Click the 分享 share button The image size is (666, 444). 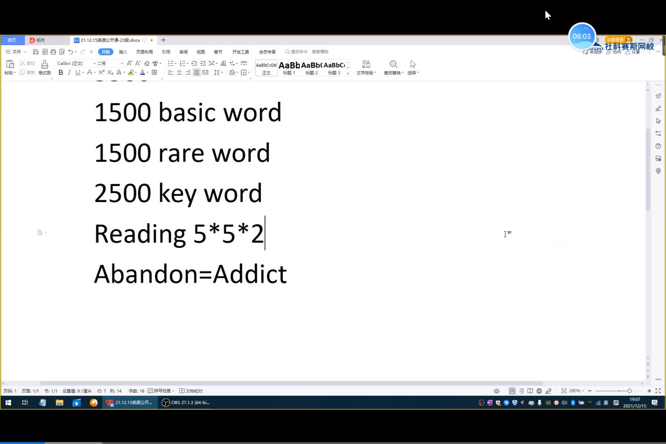tap(633, 52)
